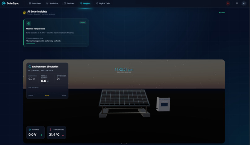Click the green up arrow on Voltage card
The image size is (250, 145).
click(42, 135)
